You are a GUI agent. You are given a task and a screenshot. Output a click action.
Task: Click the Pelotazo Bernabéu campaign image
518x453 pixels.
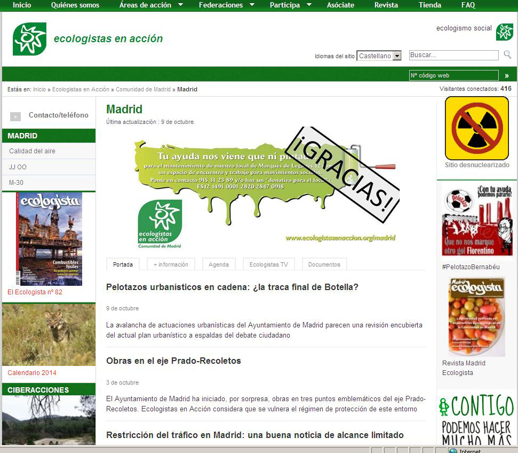pyautogui.click(x=477, y=221)
